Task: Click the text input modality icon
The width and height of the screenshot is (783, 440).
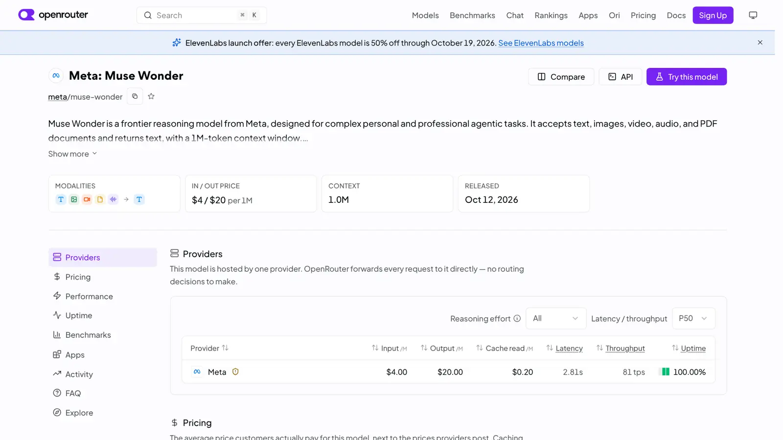Action: 61,199
